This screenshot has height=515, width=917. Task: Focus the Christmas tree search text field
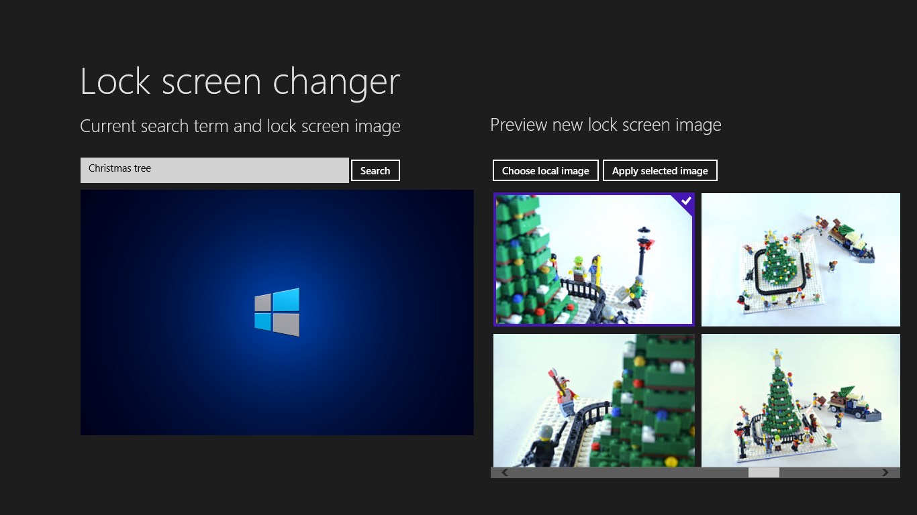tap(214, 170)
